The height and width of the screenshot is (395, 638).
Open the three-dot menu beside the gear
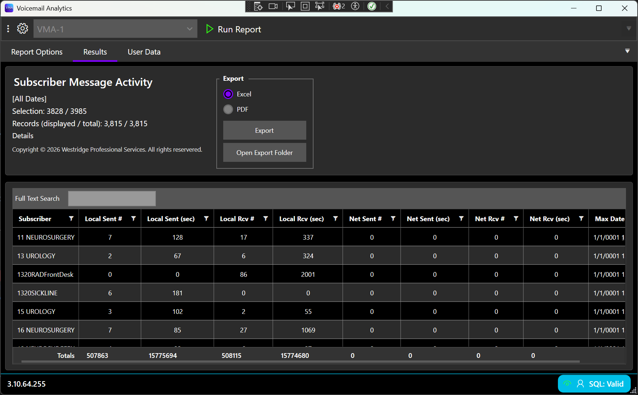(x=8, y=29)
